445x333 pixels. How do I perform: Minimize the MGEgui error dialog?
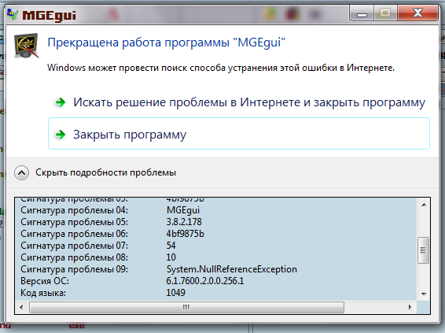pyautogui.click(x=362, y=14)
